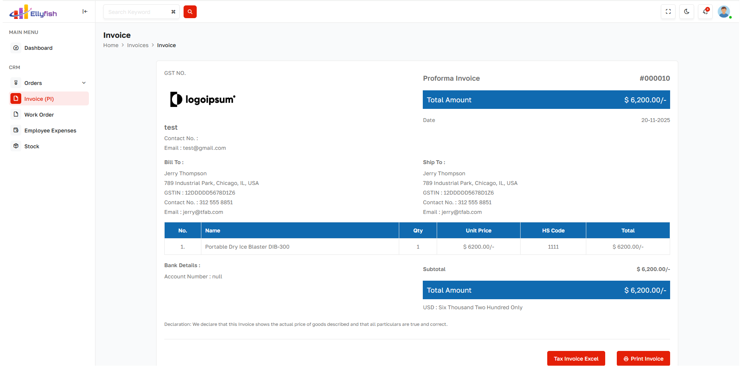Image resolution: width=742 pixels, height=366 pixels.
Task: Go to Home breadcrumb
Action: (x=111, y=45)
